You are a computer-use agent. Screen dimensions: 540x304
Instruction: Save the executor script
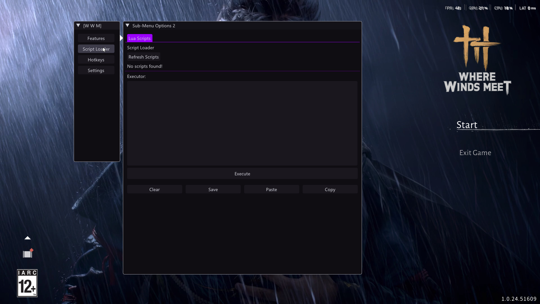click(213, 189)
